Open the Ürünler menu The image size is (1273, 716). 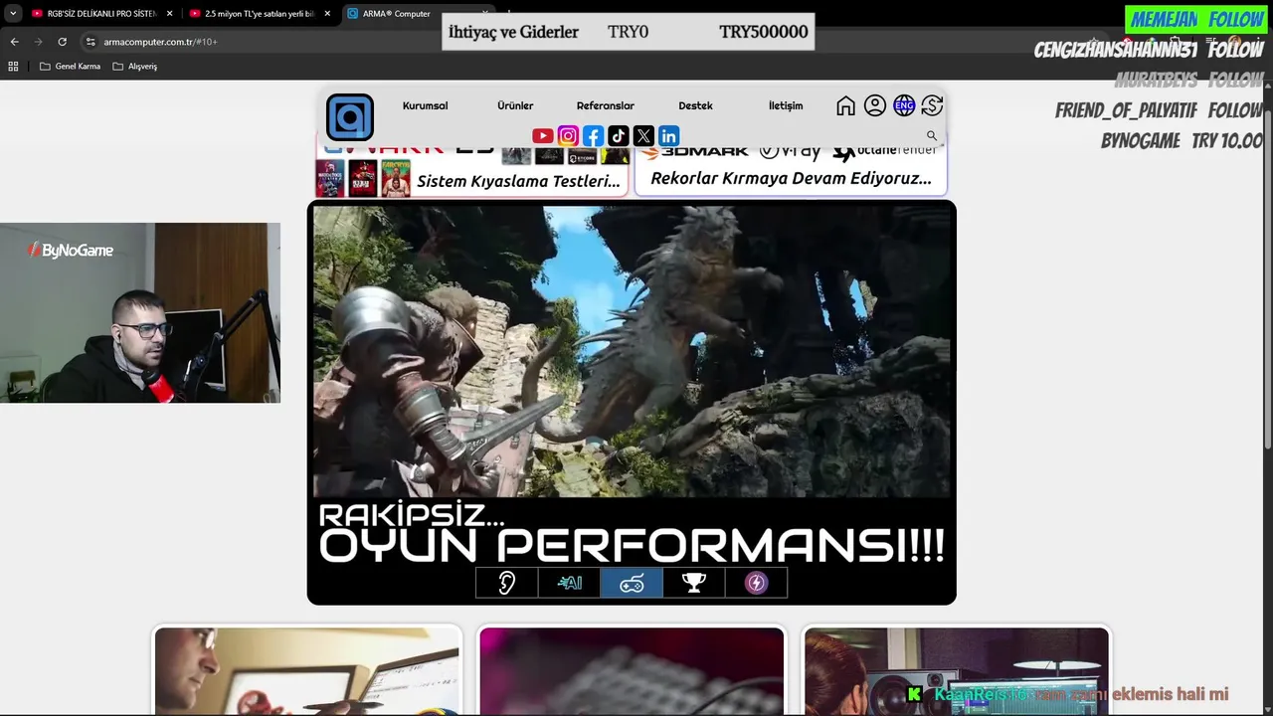click(515, 105)
